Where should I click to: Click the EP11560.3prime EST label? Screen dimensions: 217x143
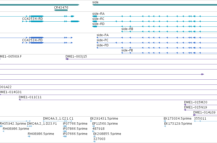(x=105, y=124)
